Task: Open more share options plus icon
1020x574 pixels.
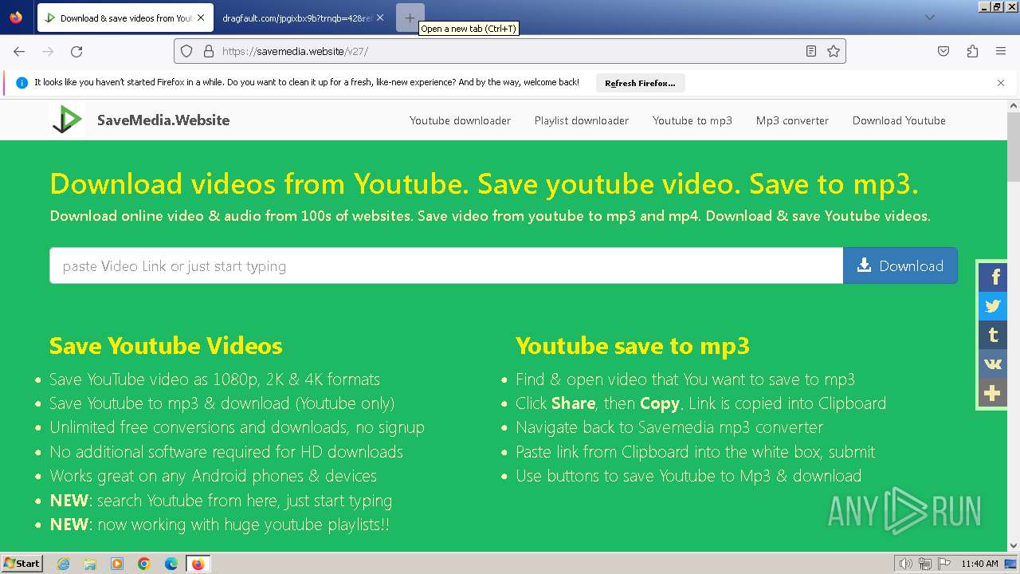Action: point(993,393)
